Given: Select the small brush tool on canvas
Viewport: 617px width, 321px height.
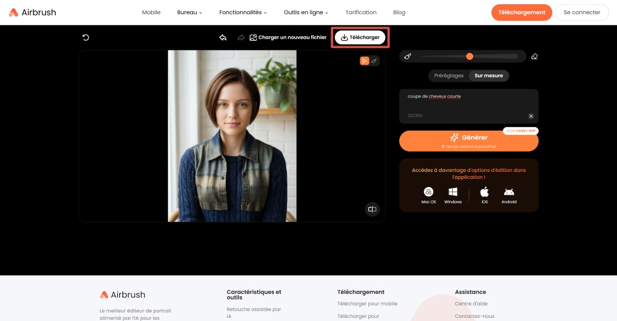Looking at the screenshot, I should [x=375, y=61].
